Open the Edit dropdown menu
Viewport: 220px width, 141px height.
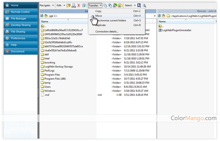(61, 5)
